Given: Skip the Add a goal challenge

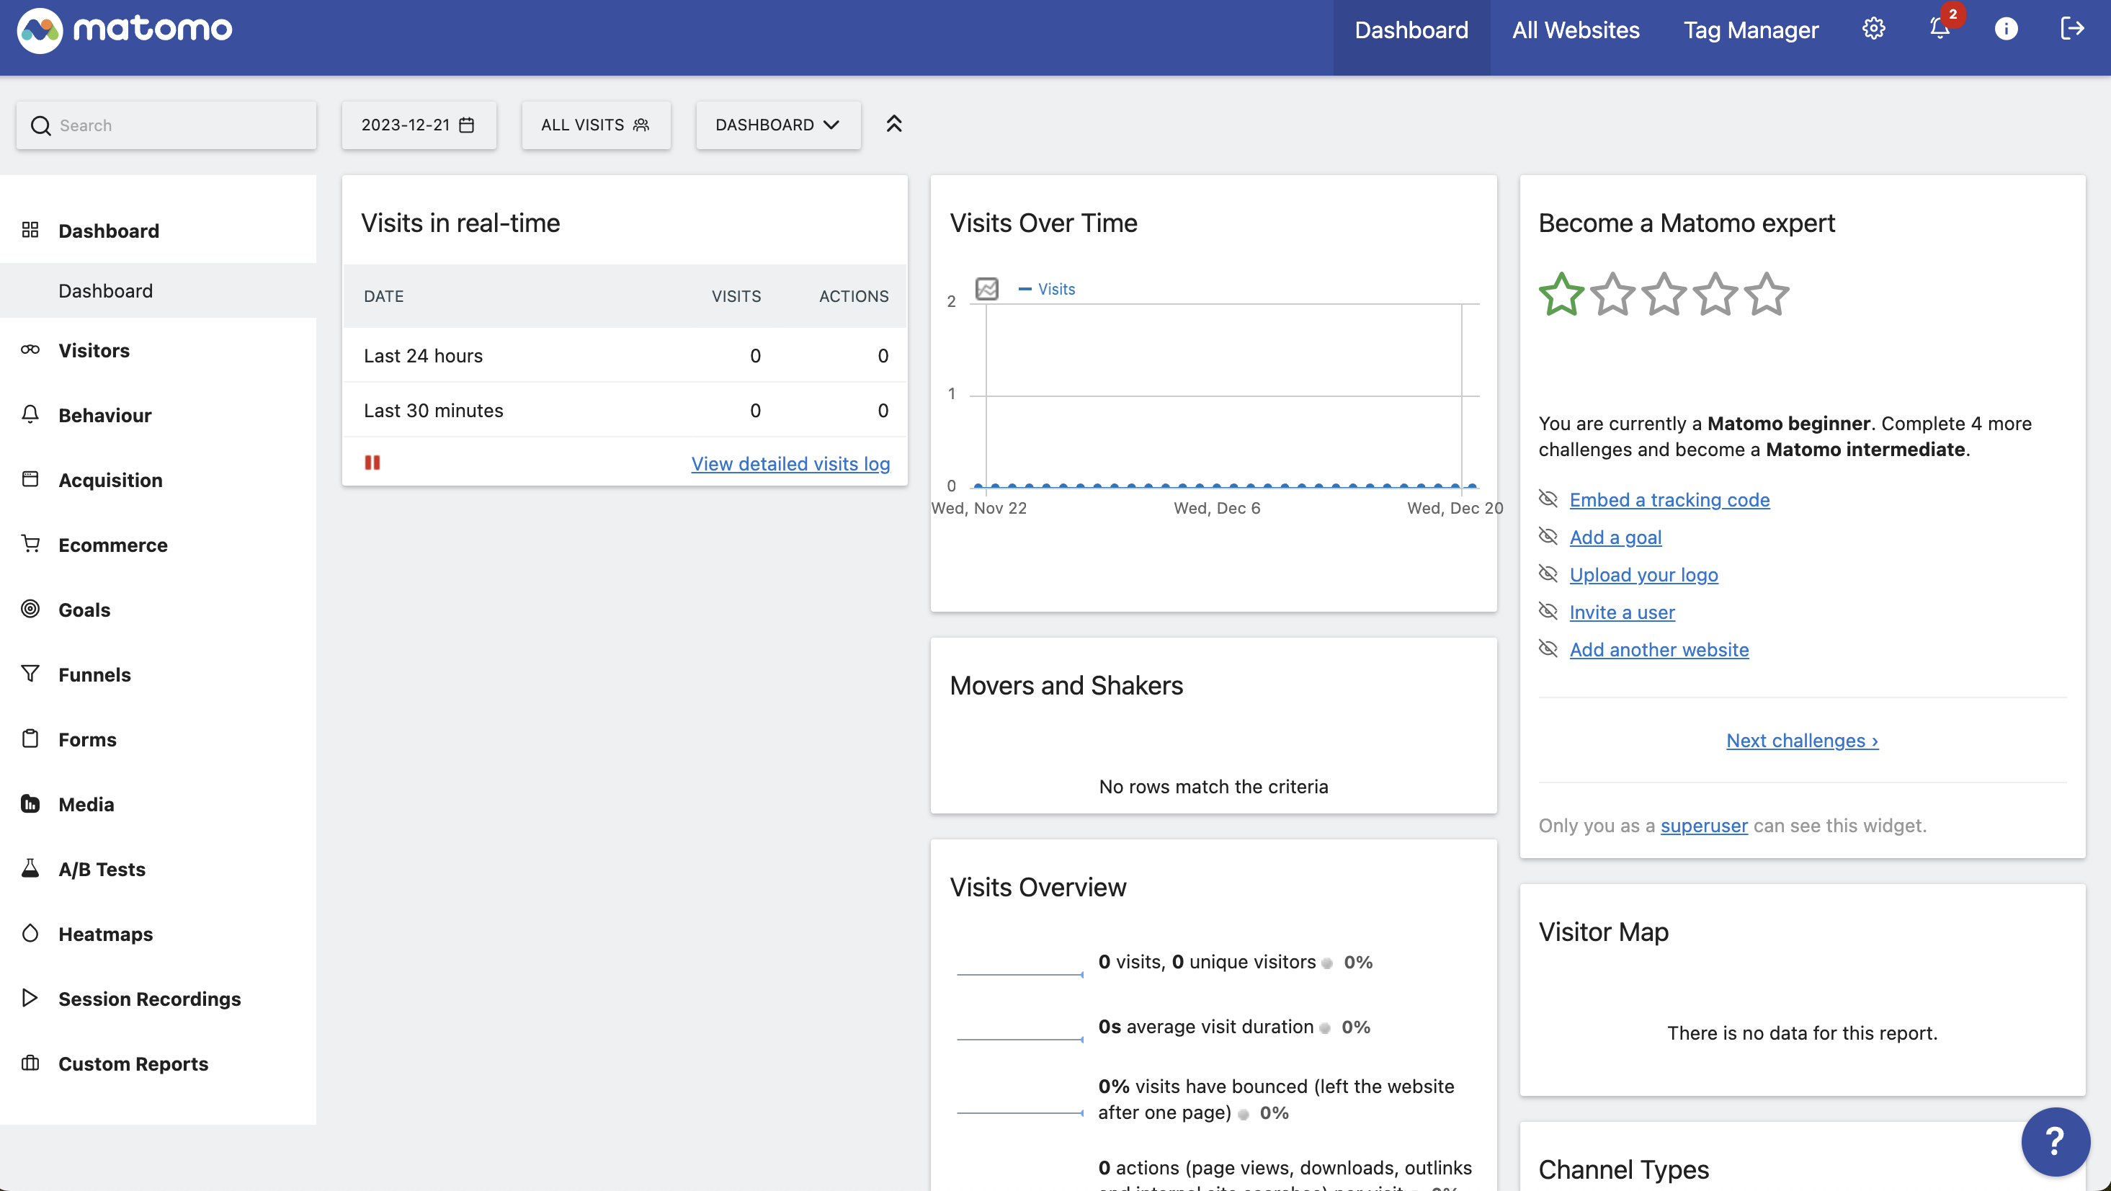Looking at the screenshot, I should click(1548, 537).
